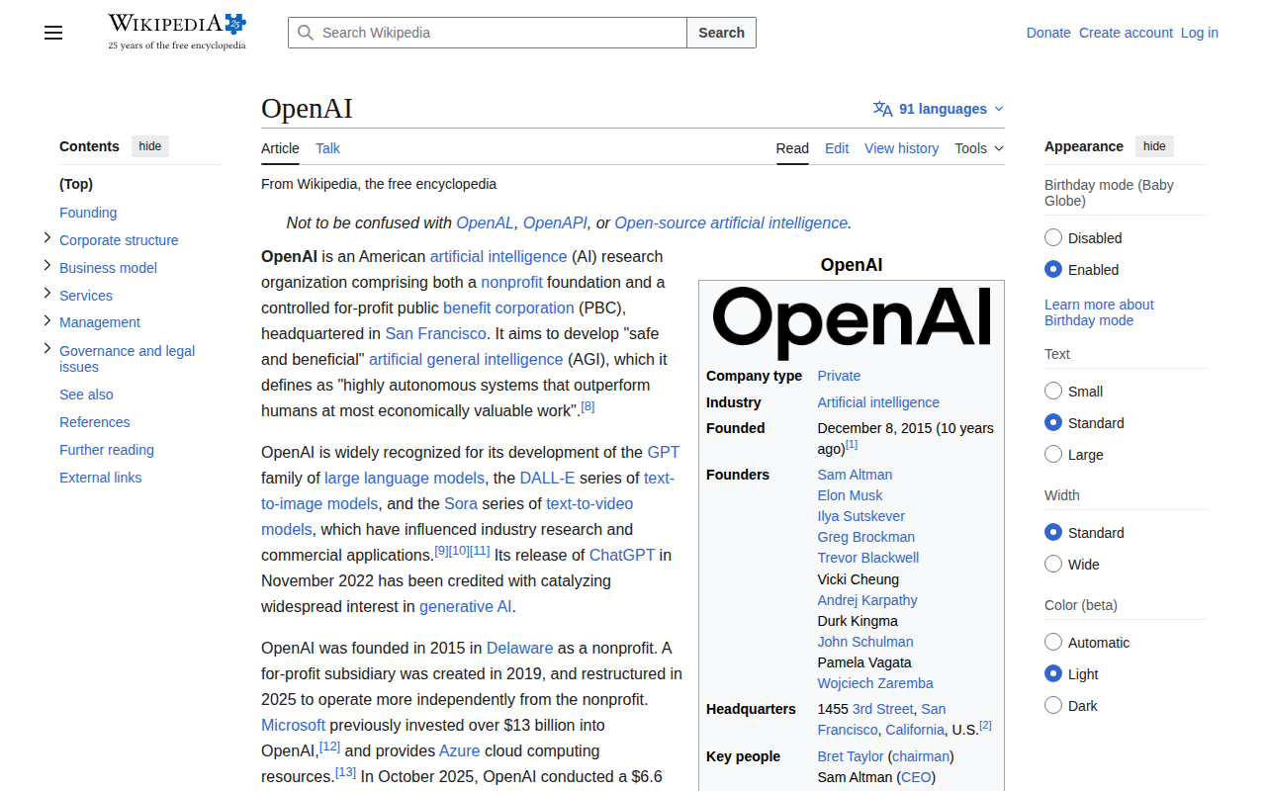The width and height of the screenshot is (1266, 791).
Task: Open the Edit tab
Action: (x=837, y=148)
